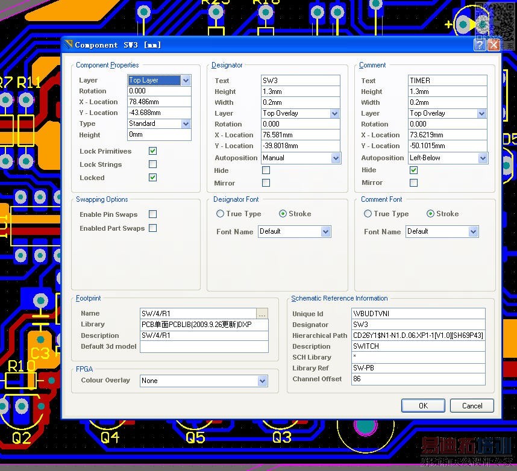Click the Comment Text field containing TIMER

(446, 81)
